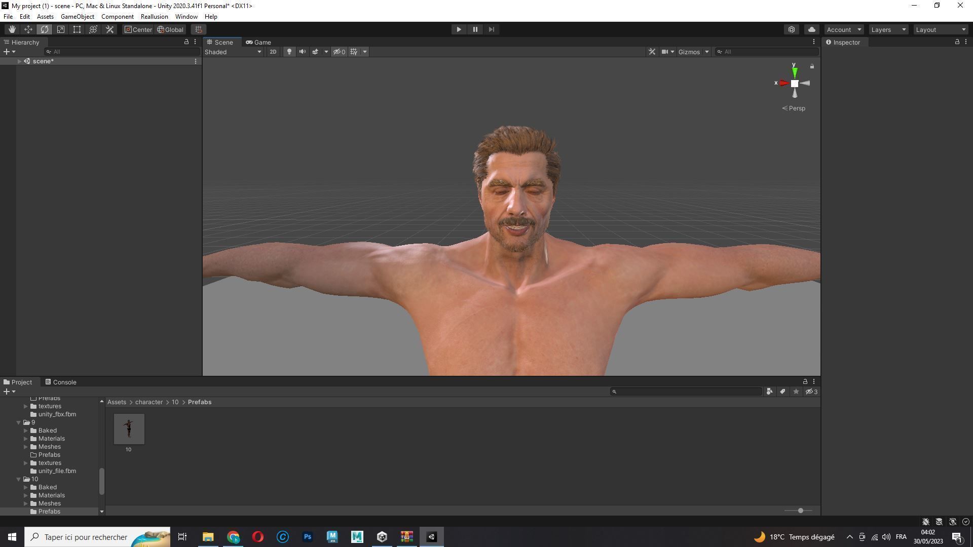
Task: Open Layers dropdown
Action: [x=888, y=29]
